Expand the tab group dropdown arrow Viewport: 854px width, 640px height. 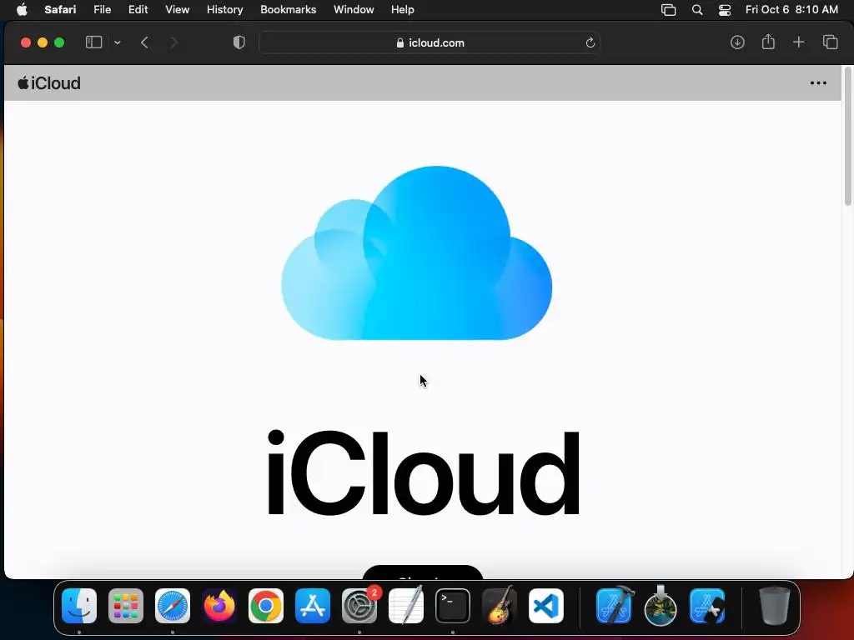pos(117,42)
